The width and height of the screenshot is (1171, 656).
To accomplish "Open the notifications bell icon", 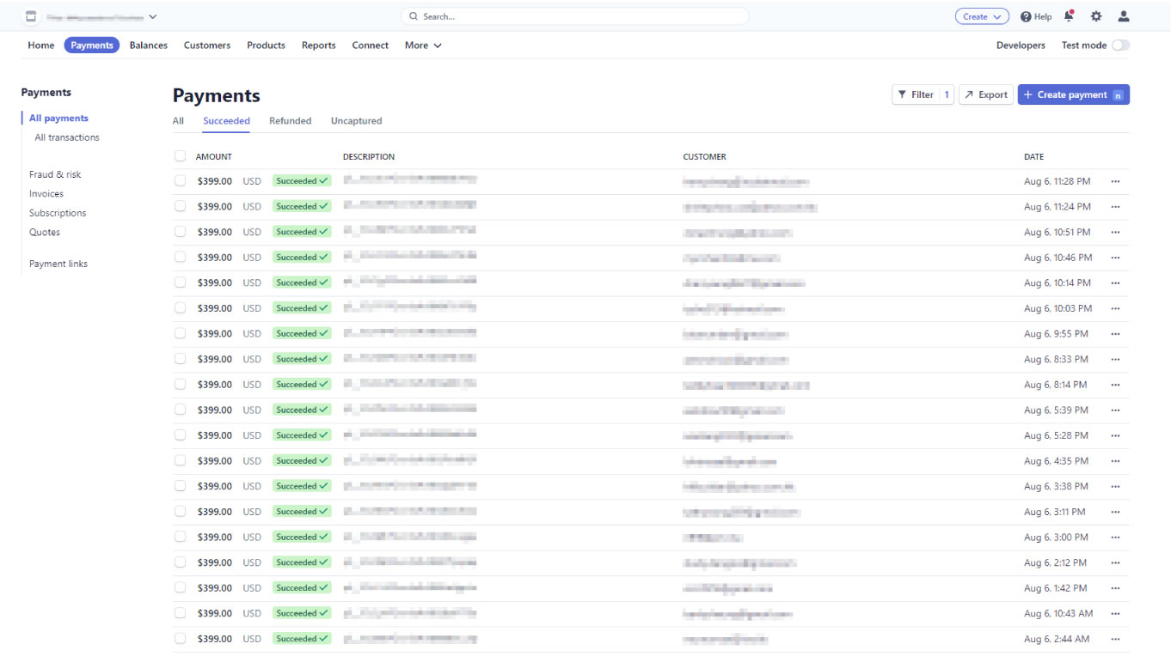I will point(1069,16).
